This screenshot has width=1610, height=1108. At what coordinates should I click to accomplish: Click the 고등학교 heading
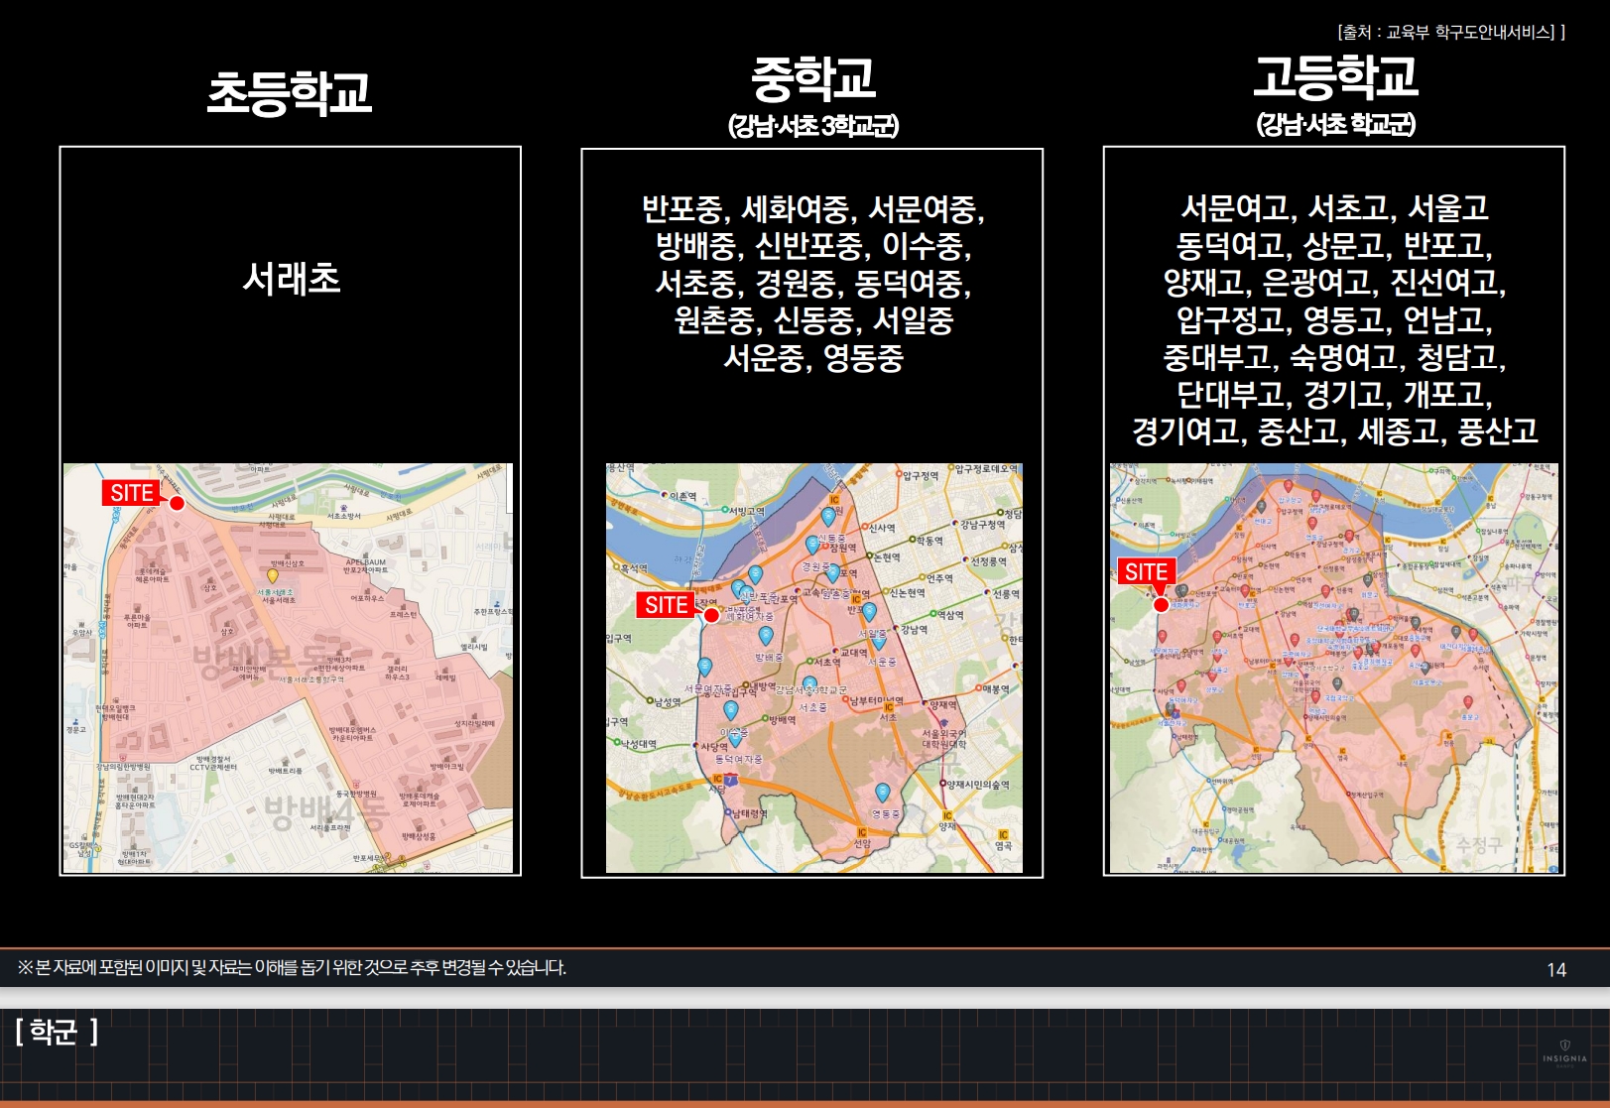(x=1335, y=76)
